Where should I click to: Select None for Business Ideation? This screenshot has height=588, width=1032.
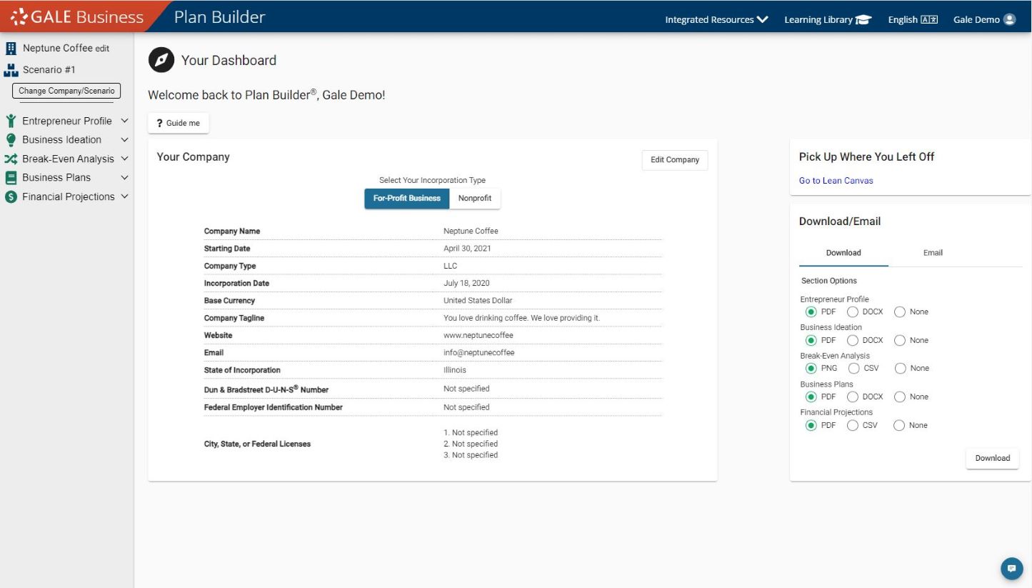coord(900,341)
